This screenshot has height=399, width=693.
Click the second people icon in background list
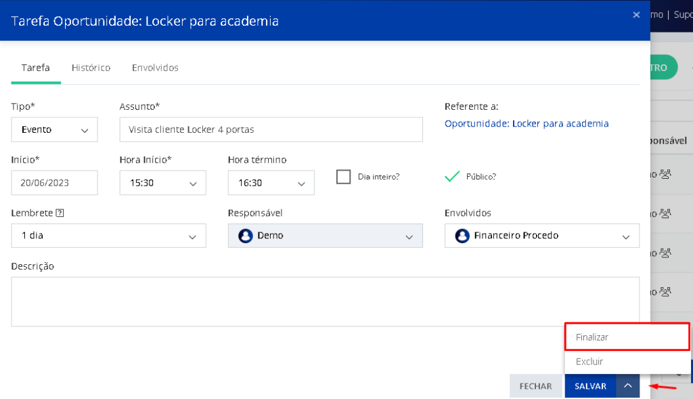(665, 213)
